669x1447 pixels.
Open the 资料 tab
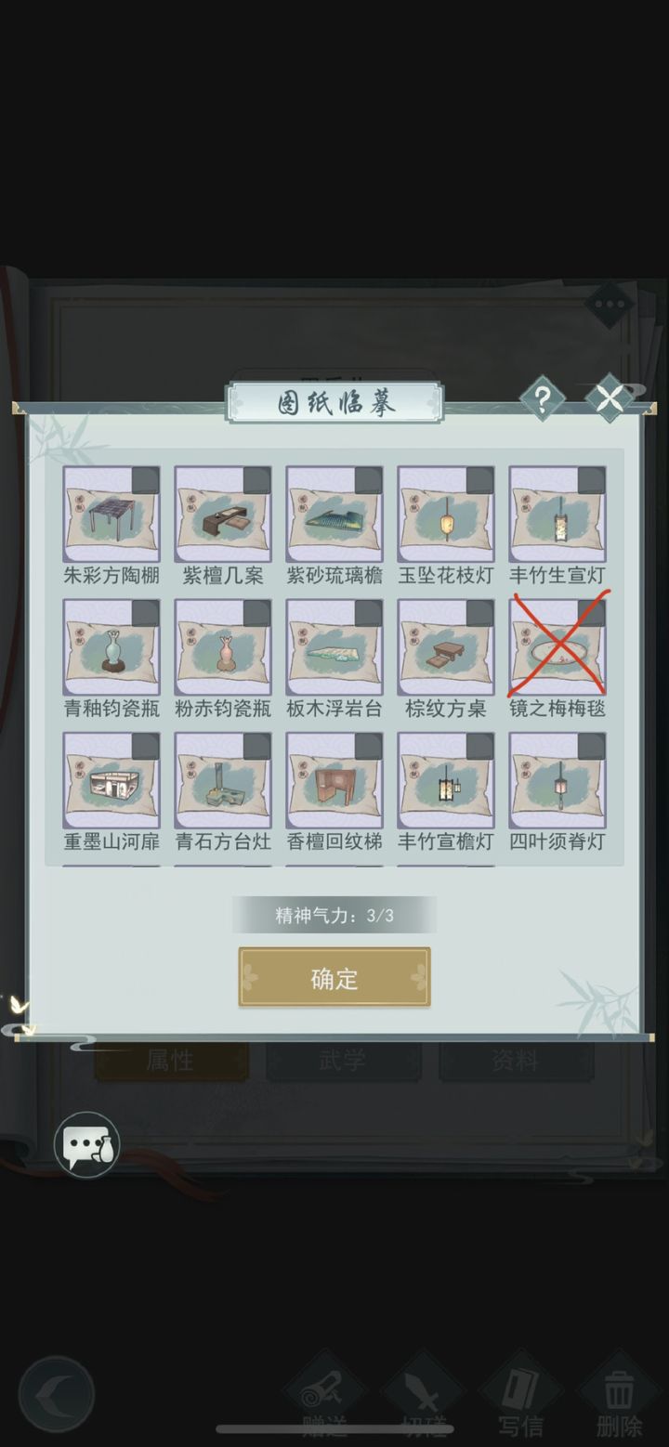click(x=516, y=1061)
